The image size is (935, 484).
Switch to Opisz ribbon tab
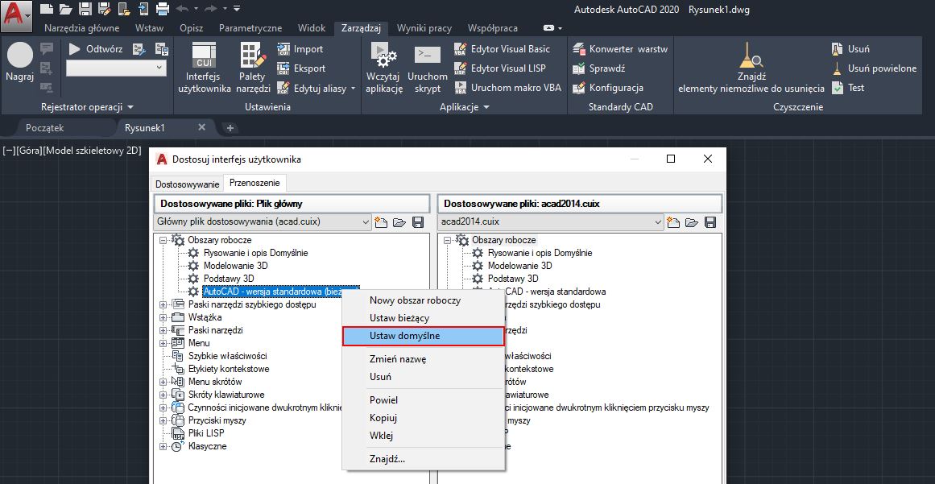[191, 28]
